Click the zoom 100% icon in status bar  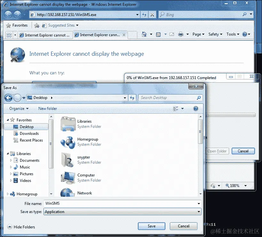[x=227, y=185]
